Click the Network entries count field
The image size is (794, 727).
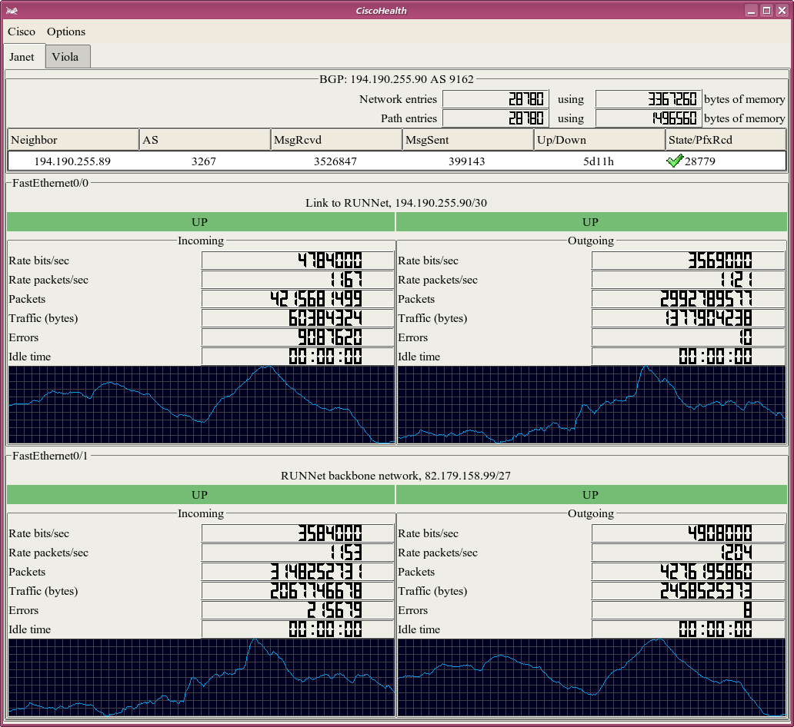(495, 99)
